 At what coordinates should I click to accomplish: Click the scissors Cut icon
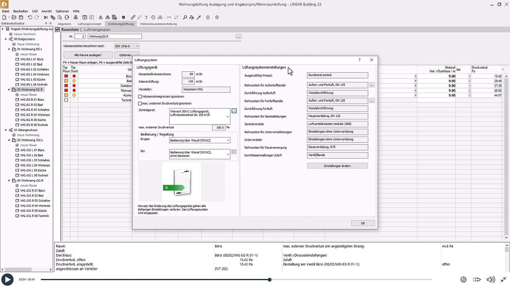coord(46,18)
